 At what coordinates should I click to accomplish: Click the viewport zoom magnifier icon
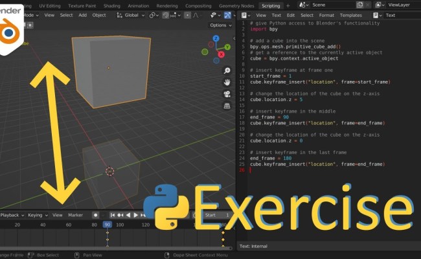(227, 71)
